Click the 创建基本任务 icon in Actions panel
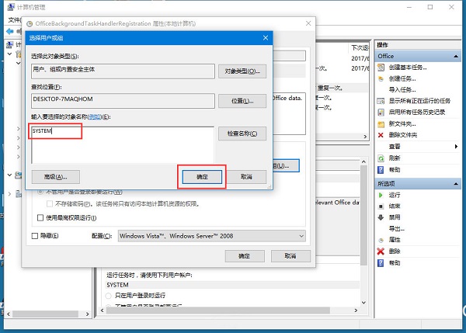Screen dimensions: 466x333 point(381,68)
